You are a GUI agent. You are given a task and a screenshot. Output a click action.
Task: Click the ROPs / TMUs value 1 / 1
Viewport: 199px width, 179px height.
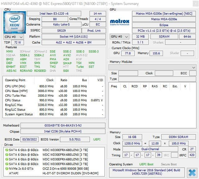pos(140,42)
